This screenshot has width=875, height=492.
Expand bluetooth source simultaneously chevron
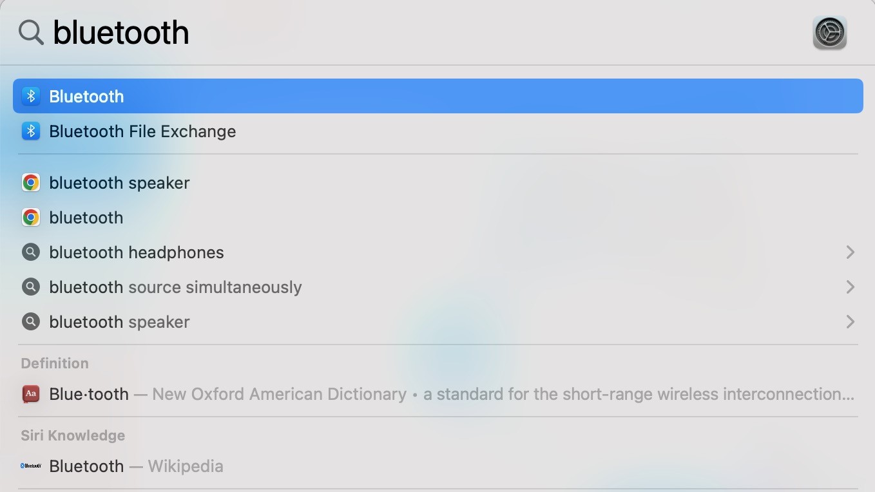(x=850, y=287)
